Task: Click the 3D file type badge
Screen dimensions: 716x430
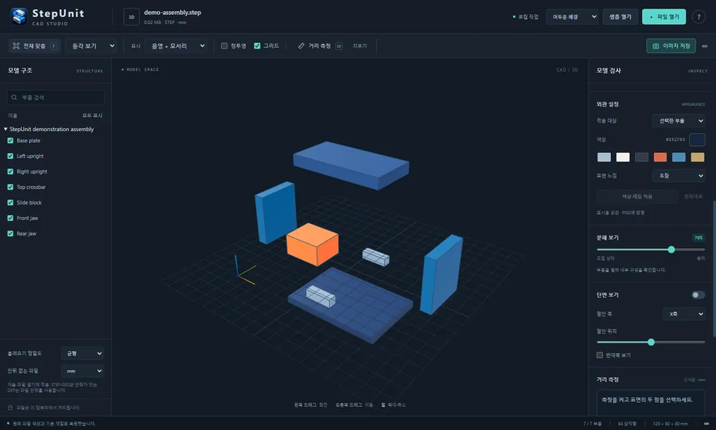Action: [x=132, y=17]
